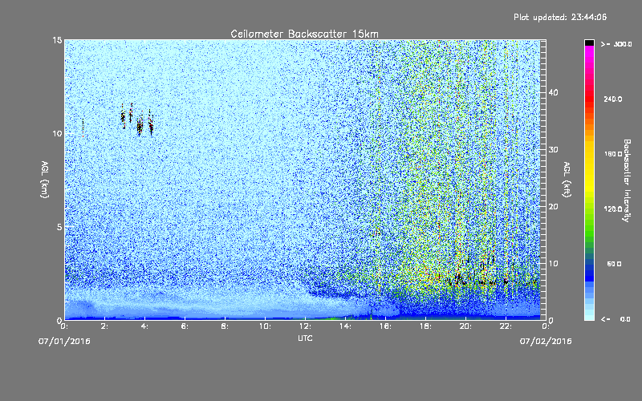This screenshot has width=642, height=401.
Task: Pick the yellow band of the colorbar
Action: click(589, 168)
